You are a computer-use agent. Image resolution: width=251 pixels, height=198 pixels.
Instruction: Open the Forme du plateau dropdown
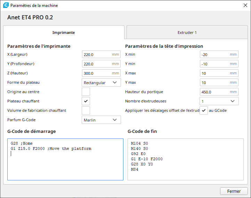(101, 82)
